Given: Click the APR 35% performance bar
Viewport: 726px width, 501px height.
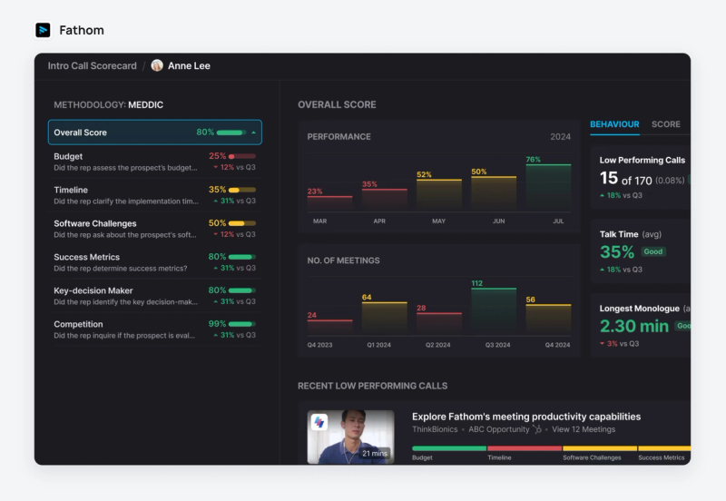Looking at the screenshot, I should click(384, 200).
